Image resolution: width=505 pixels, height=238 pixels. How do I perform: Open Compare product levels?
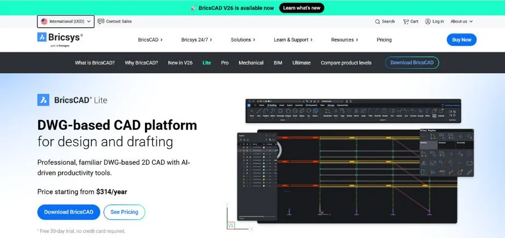point(346,63)
